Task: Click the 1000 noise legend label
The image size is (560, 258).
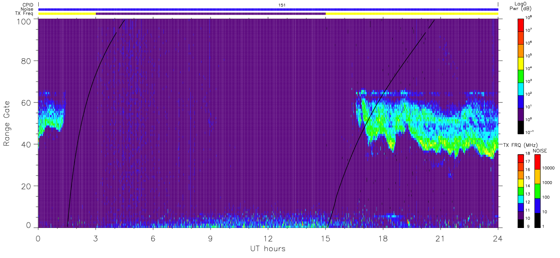Action: [x=547, y=182]
